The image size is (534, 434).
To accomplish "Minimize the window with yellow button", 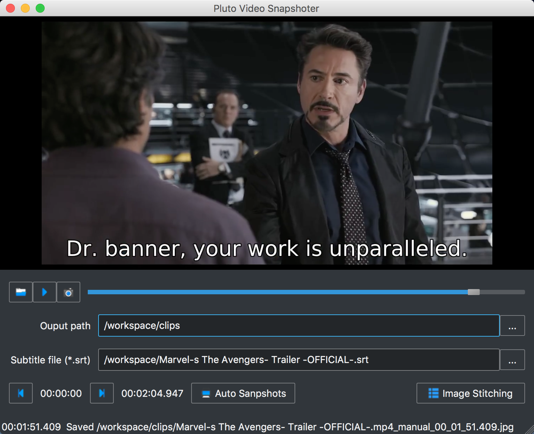I will click(25, 8).
